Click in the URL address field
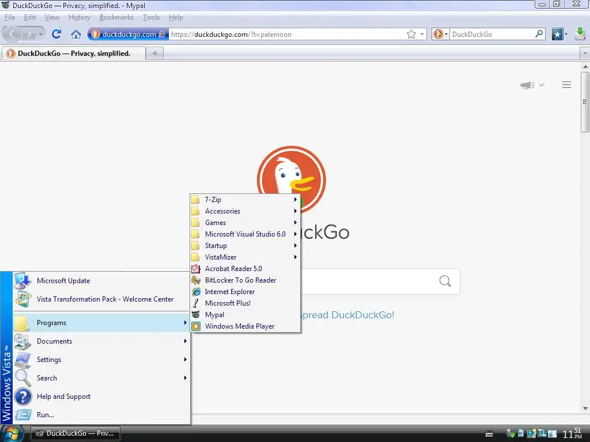Viewport: 590px width, 442px height. (x=288, y=34)
